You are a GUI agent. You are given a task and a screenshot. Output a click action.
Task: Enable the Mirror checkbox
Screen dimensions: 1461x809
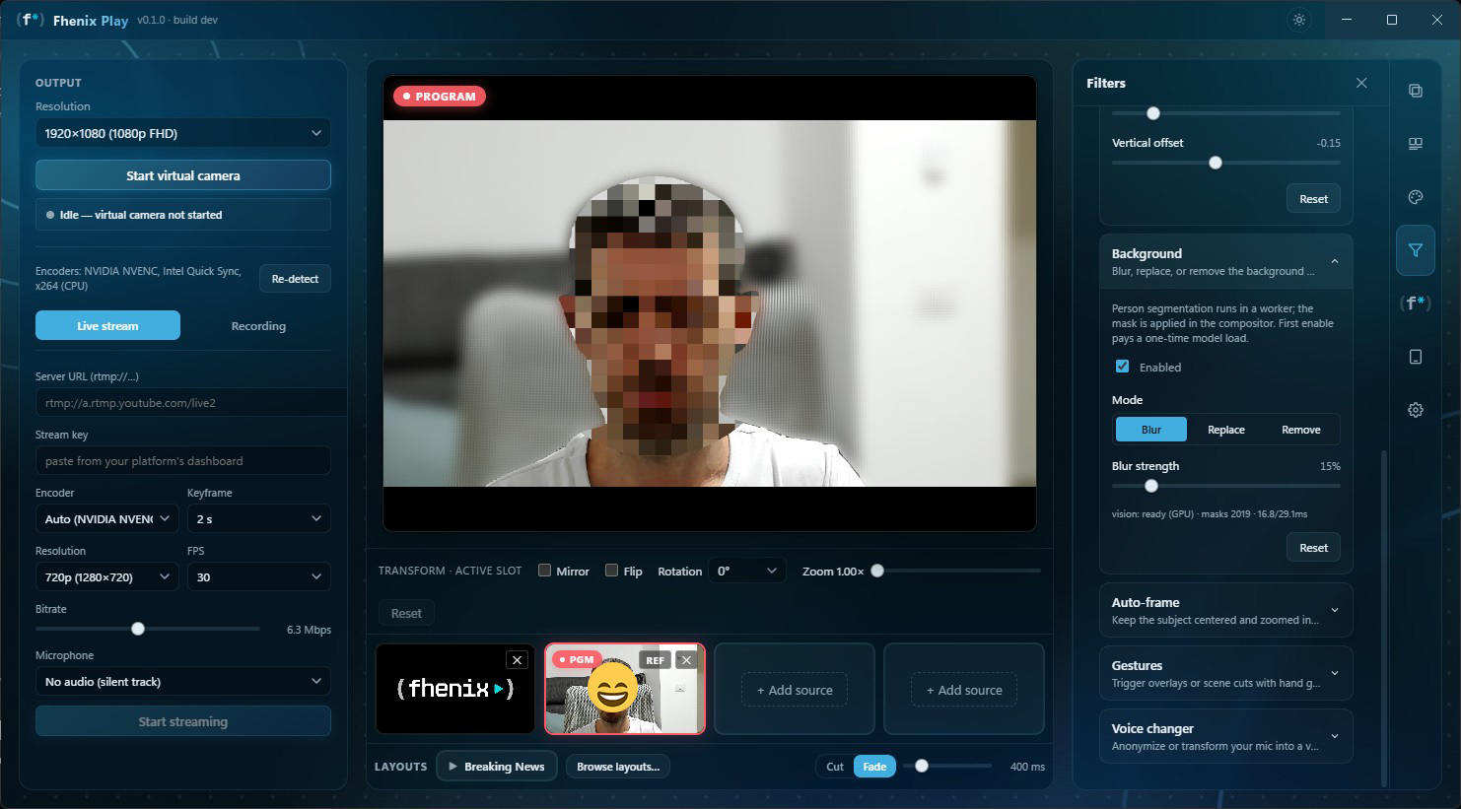click(544, 571)
